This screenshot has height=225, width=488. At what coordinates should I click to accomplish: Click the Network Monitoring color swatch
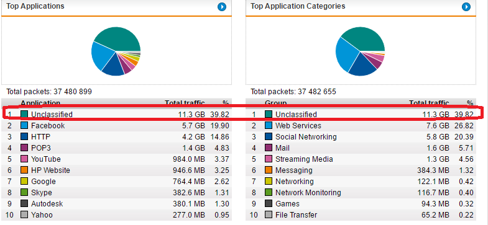[x=269, y=193]
